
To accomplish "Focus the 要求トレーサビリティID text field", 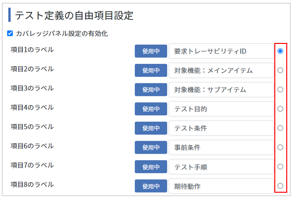I will click(221, 51).
